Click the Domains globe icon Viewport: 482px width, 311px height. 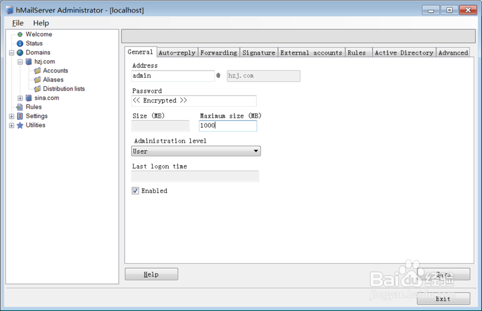(20, 52)
